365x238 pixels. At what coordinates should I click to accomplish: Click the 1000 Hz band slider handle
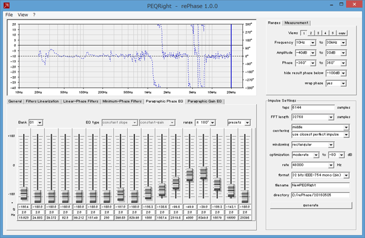(148, 193)
